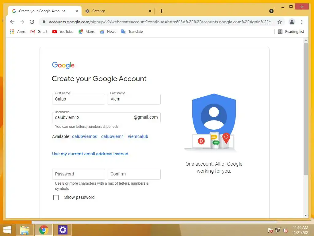Choose suggested username calubviem1
Image resolution: width=314 pixels, height=236 pixels.
[112, 136]
